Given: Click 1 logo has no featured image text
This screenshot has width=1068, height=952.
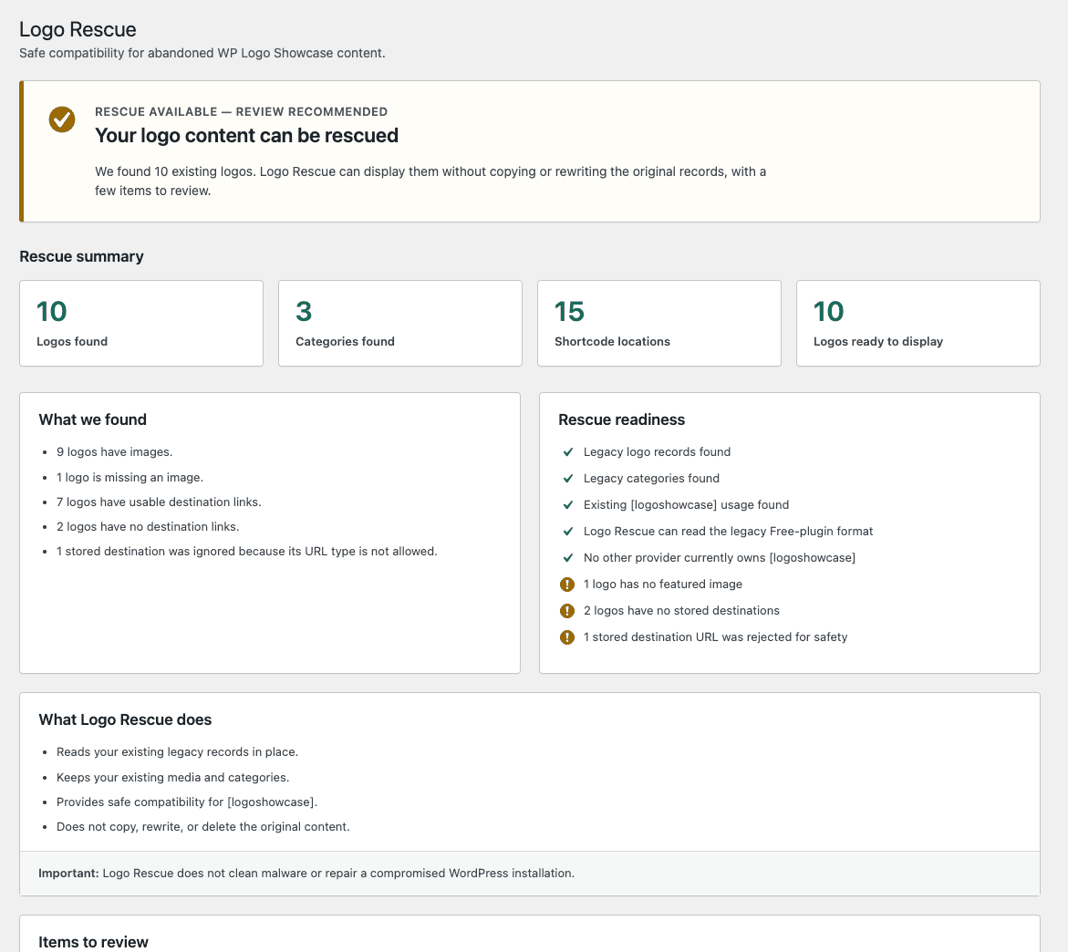Looking at the screenshot, I should click(x=663, y=585).
